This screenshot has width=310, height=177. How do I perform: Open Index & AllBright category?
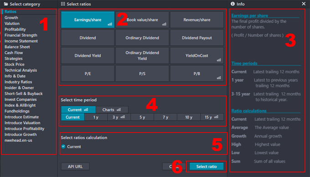[x=20, y=105]
